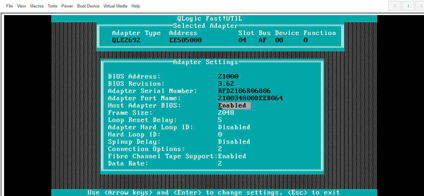Viewport: 424px width, 196px height.
Task: Click the 'Adapter Hard Loop ID:' label
Action: point(151,127)
